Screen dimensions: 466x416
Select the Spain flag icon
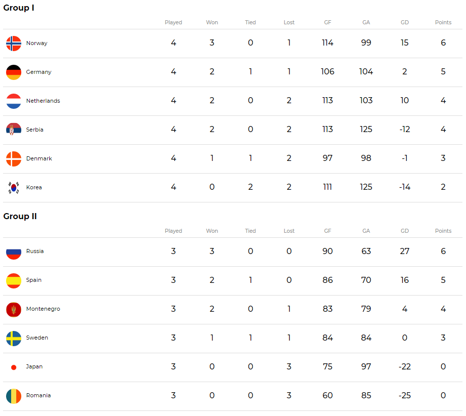point(14,281)
